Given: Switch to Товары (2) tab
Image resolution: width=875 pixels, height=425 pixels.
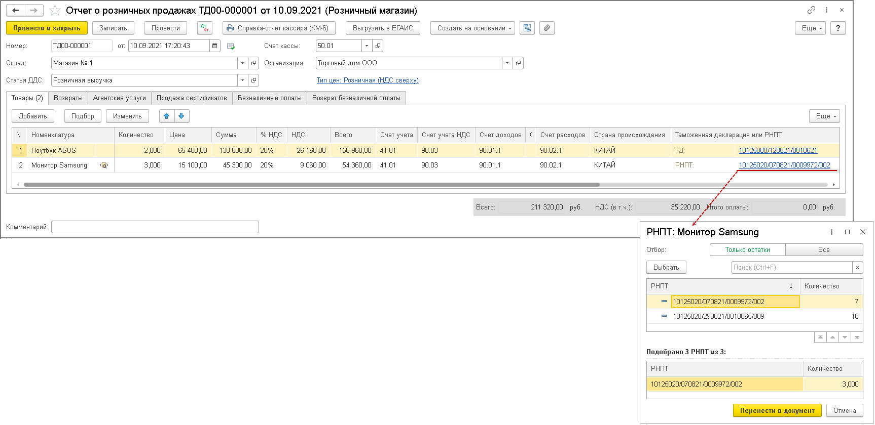Looking at the screenshot, I should 27,98.
